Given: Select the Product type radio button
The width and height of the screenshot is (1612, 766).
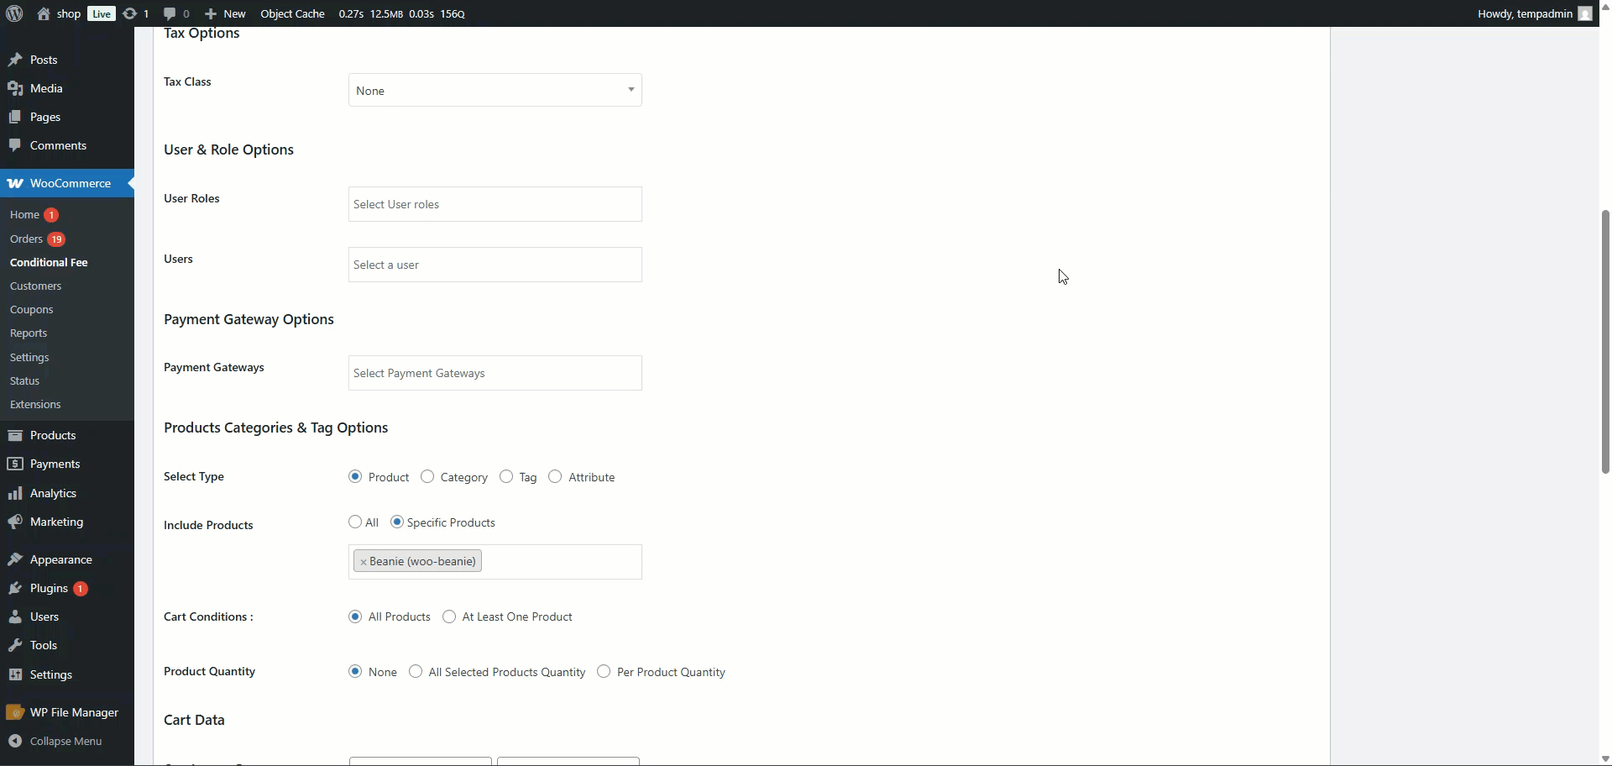Looking at the screenshot, I should [355, 476].
